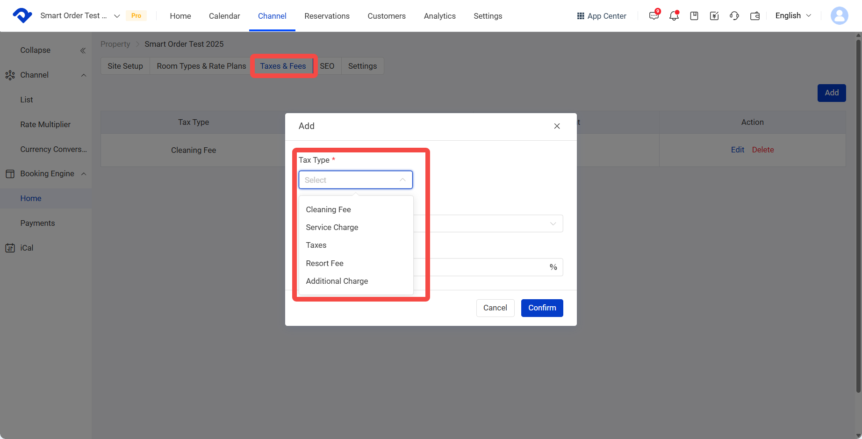Choose Service Charge option
The height and width of the screenshot is (439, 862).
(x=356, y=227)
